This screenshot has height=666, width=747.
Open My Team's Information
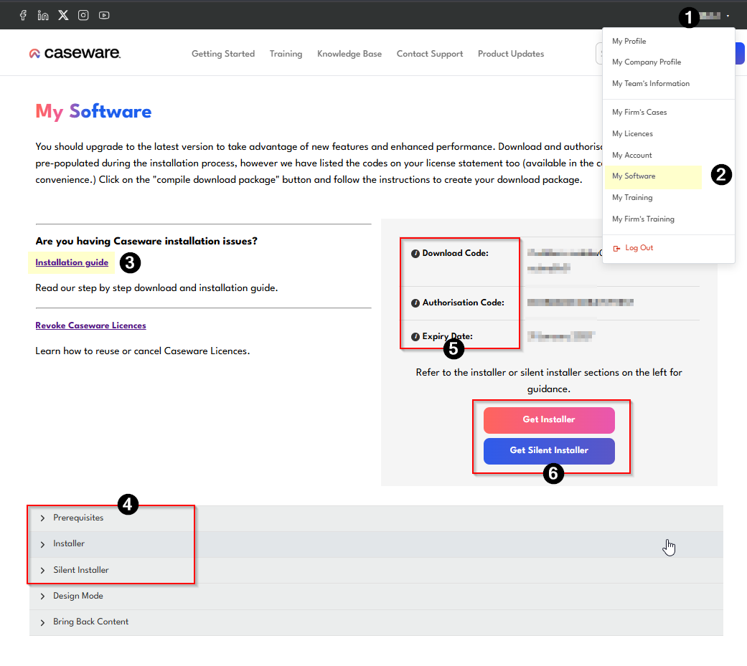pyautogui.click(x=651, y=83)
